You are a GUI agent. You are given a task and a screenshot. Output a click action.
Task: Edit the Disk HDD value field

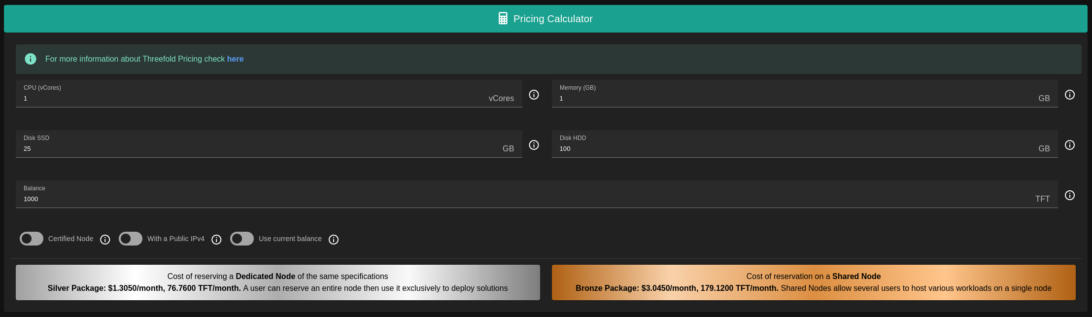pyautogui.click(x=788, y=149)
